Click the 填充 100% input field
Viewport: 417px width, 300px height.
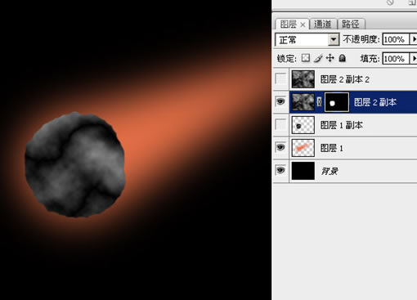click(396, 59)
